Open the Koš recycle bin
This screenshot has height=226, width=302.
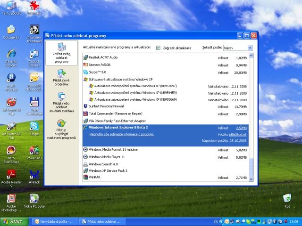(x=287, y=201)
